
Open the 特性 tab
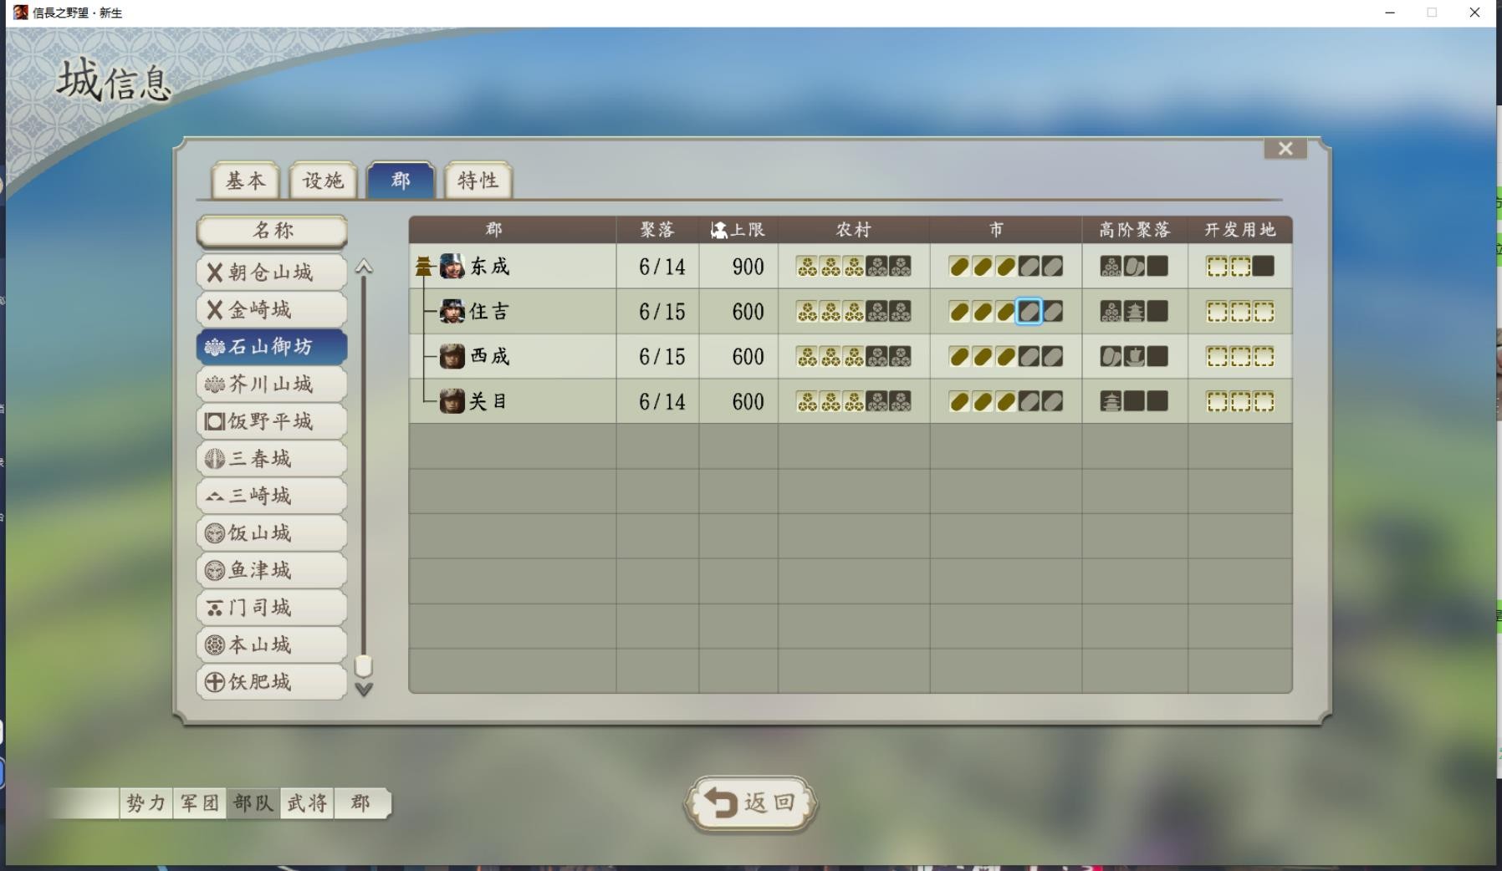[x=478, y=181]
